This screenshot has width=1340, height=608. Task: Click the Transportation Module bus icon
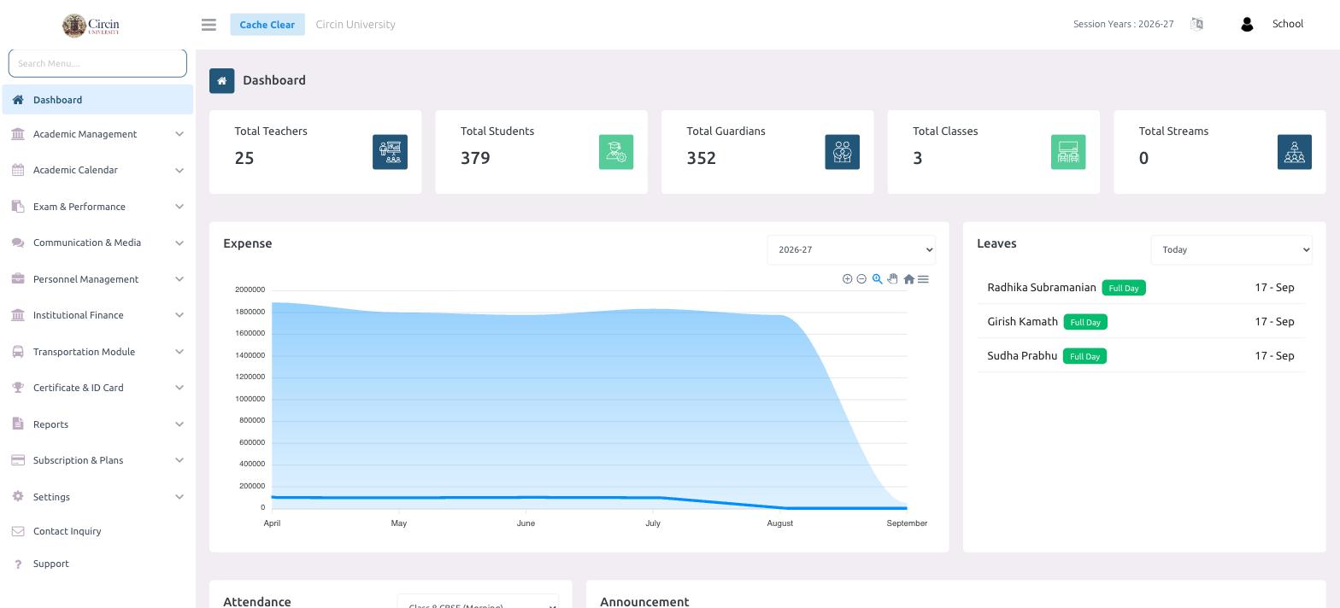click(18, 352)
